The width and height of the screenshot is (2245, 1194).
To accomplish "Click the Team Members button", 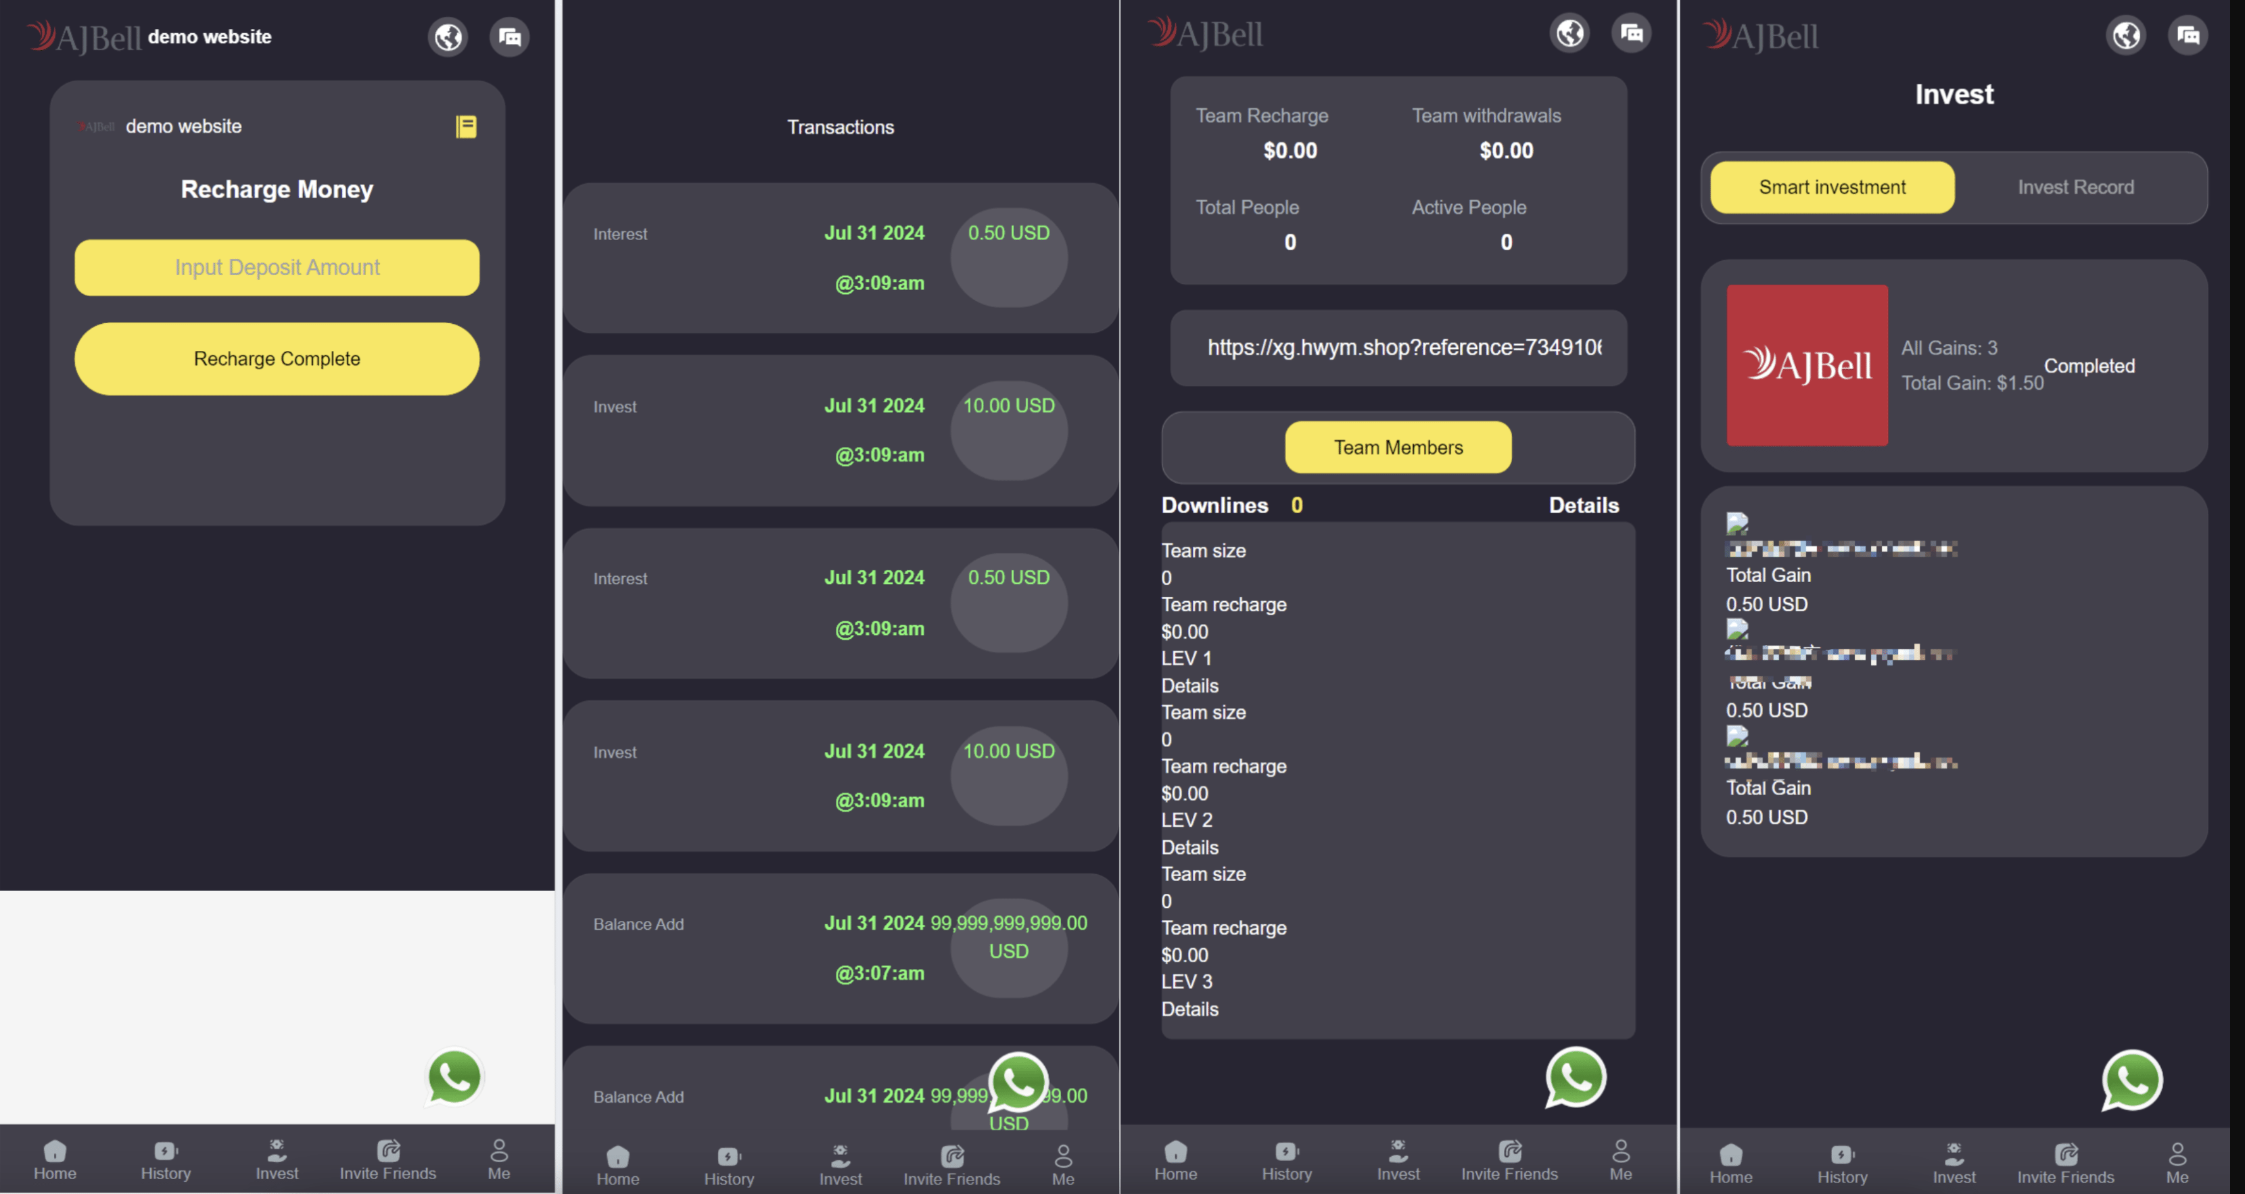I will (x=1397, y=446).
